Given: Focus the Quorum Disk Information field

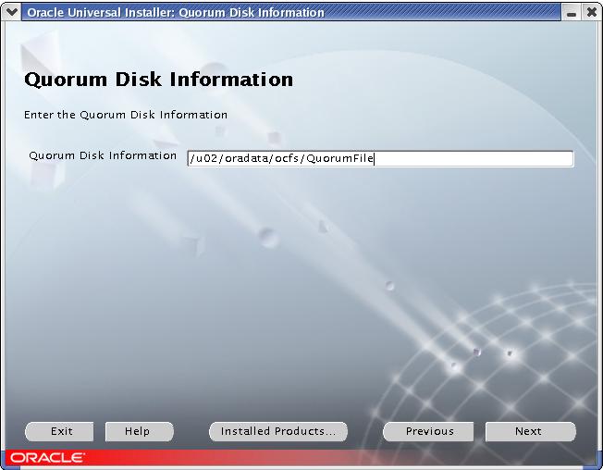Looking at the screenshot, I should click(x=380, y=159).
